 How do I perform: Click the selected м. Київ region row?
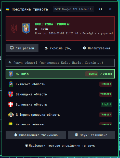[60, 74]
